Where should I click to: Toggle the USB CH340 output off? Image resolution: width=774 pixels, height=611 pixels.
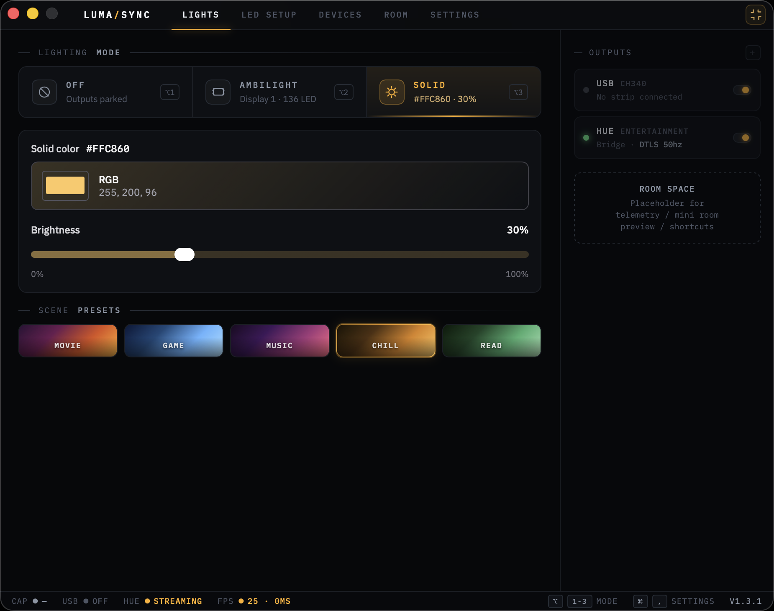coord(743,90)
